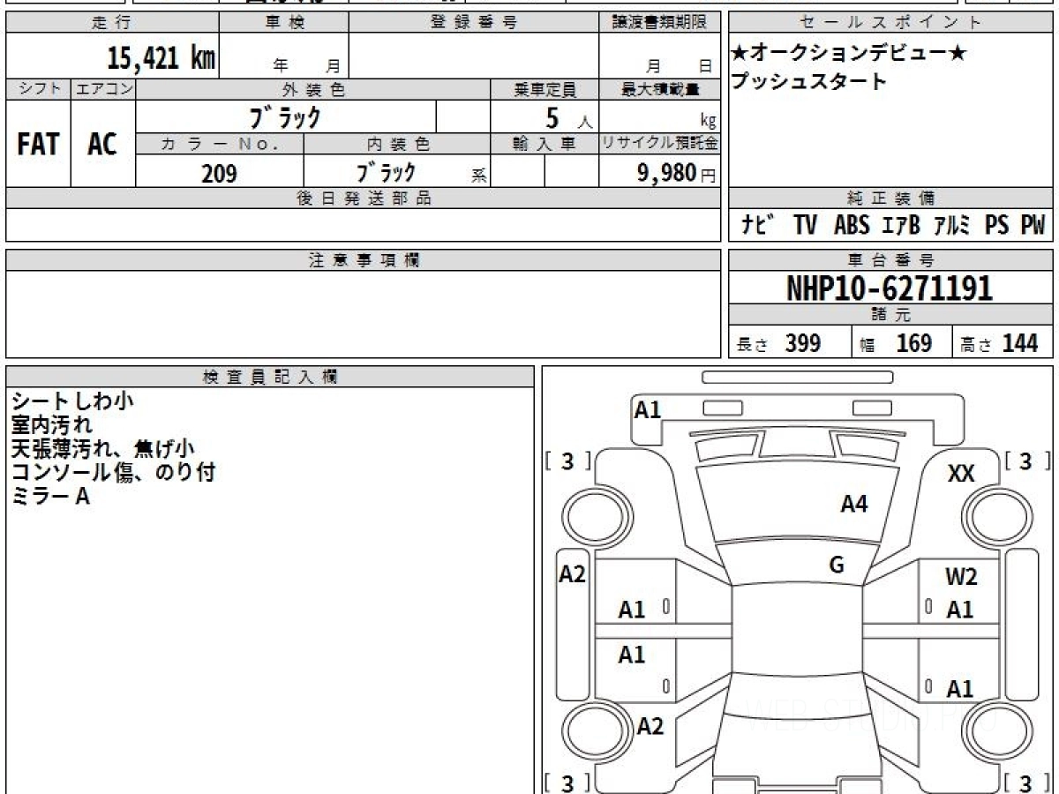The width and height of the screenshot is (1059, 794).
Task: Click the 最大積載量 header cell
Action: pos(659,89)
